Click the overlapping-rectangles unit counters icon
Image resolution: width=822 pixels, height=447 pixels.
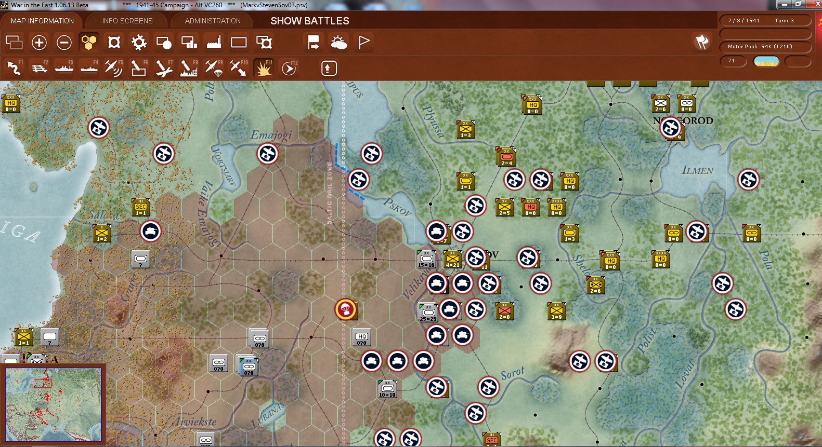14,42
